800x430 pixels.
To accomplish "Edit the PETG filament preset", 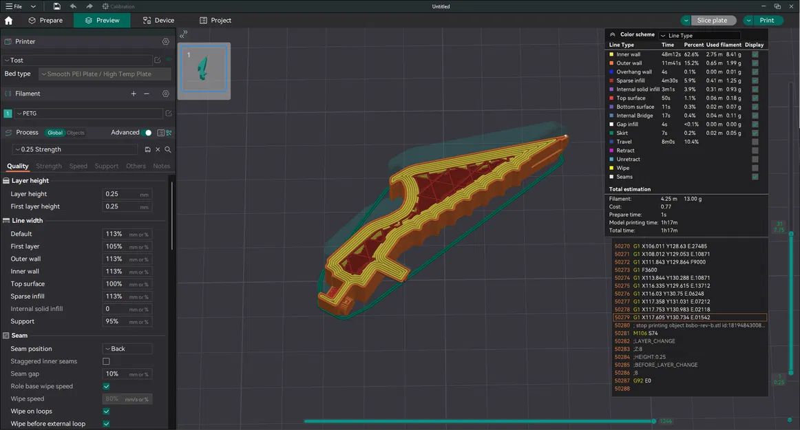I will tap(169, 114).
